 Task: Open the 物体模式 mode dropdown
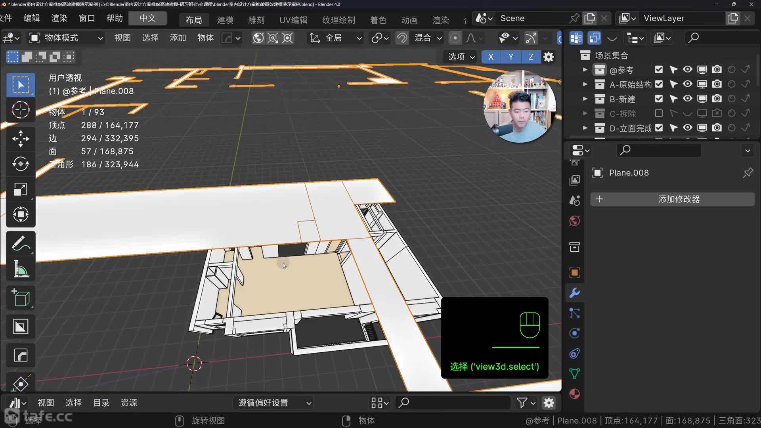pos(66,38)
